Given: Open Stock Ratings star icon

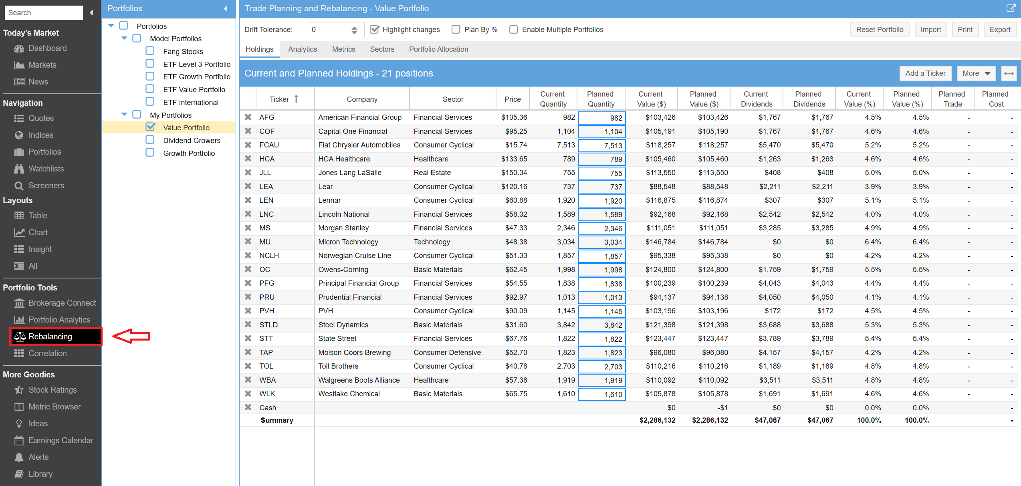Looking at the screenshot, I should 19,390.
